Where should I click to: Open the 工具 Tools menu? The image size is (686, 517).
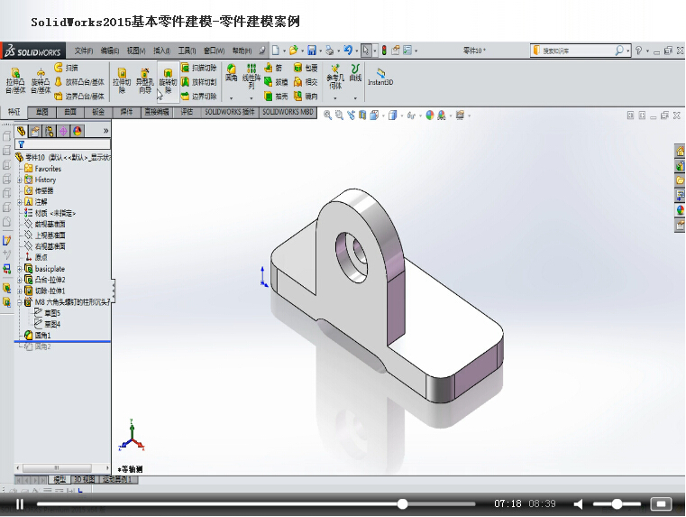(187, 51)
